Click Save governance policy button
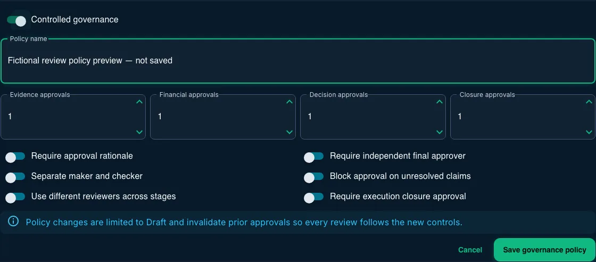The image size is (596, 262). [x=544, y=250]
